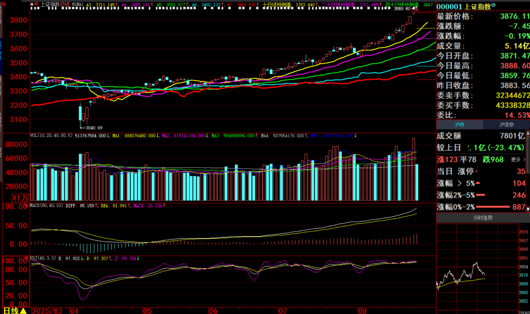Click the 000001 stock code in the header
The width and height of the screenshot is (530, 314).
point(449,7)
